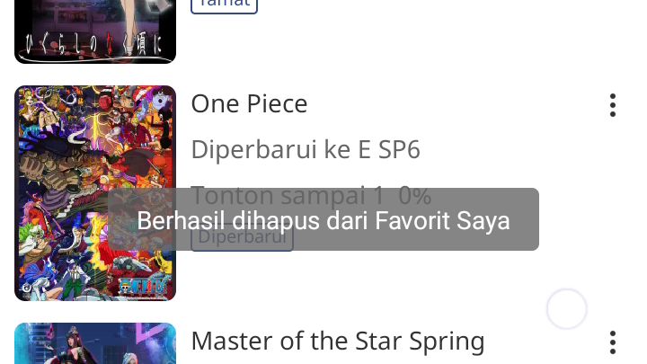Tap the word 'Berhasil' in the toast
The width and height of the screenshot is (647, 364).
(182, 220)
